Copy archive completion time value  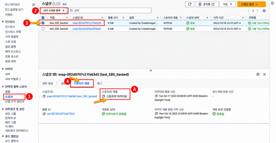[x=156, y=96]
